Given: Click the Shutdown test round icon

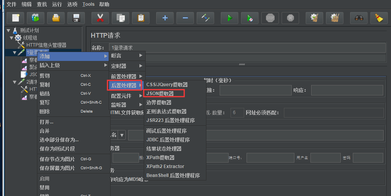Looking at the screenshot, I should point(290,18).
